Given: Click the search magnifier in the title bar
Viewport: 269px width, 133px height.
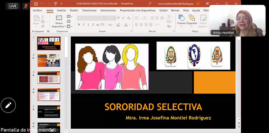Looking at the screenshot, I should click(150, 4).
